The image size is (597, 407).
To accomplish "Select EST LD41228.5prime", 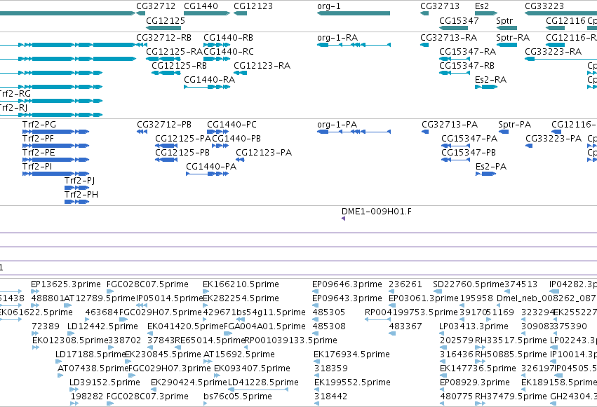I will [263, 383].
